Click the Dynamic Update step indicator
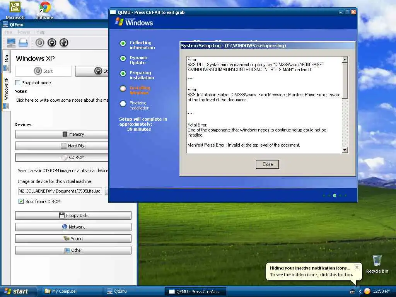The height and width of the screenshot is (297, 396). click(x=123, y=59)
